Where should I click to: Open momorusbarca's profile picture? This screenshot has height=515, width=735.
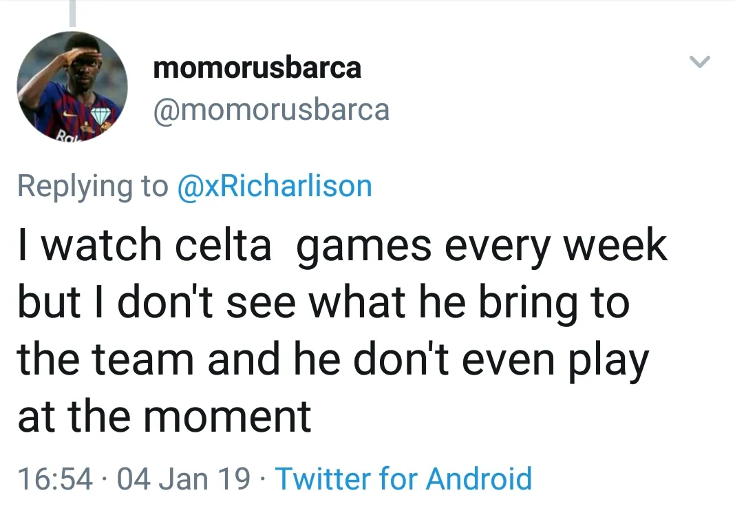(x=72, y=87)
